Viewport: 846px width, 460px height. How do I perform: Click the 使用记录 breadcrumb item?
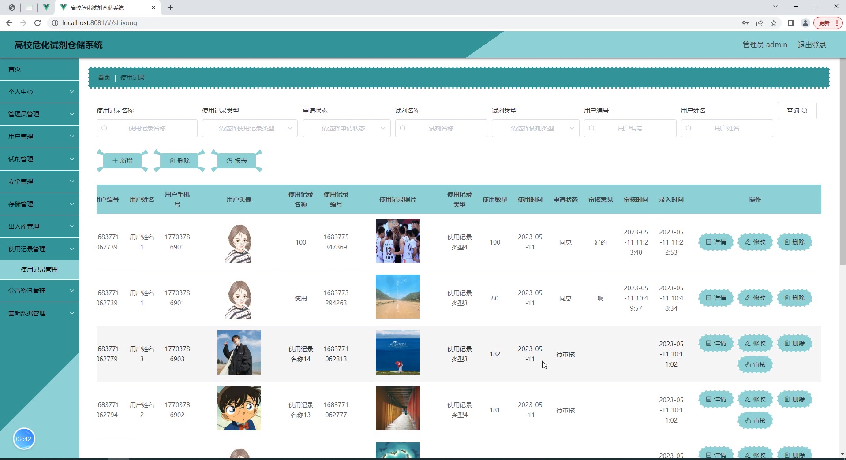pos(133,78)
